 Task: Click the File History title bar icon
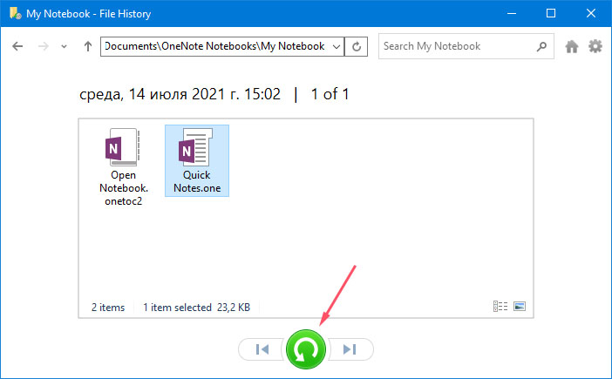(x=15, y=14)
